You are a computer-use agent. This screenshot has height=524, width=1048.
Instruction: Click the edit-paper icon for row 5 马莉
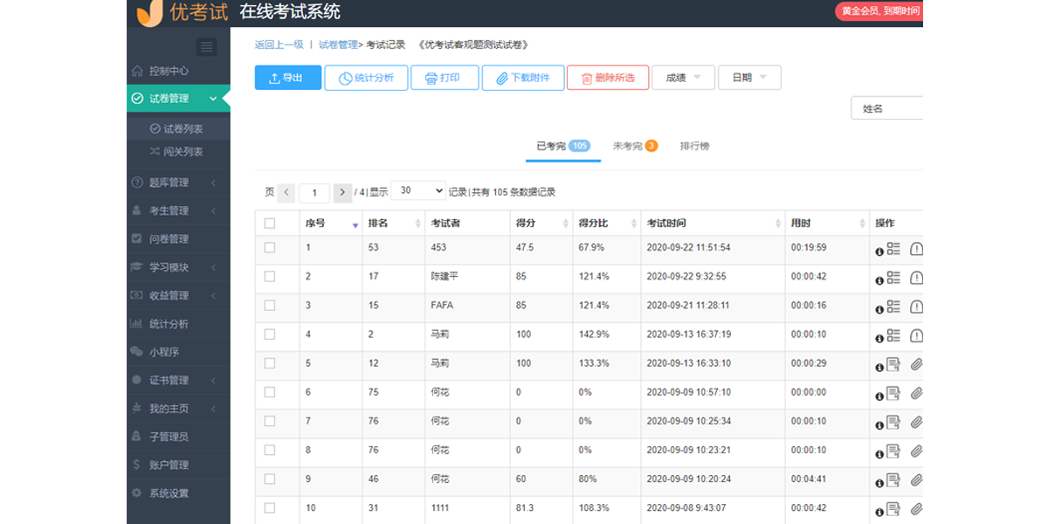893,364
